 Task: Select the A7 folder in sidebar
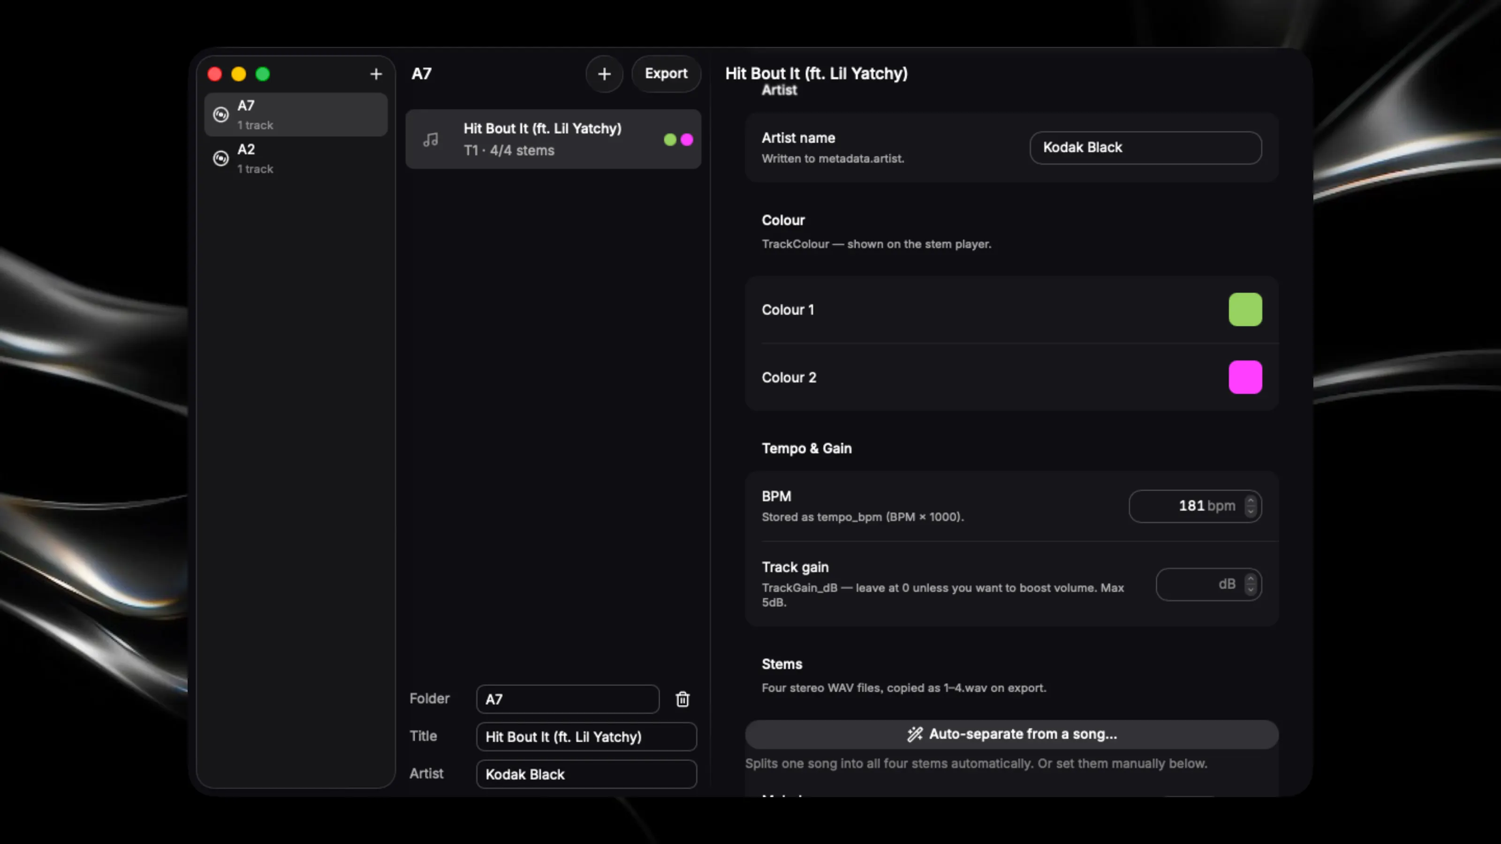coord(296,115)
